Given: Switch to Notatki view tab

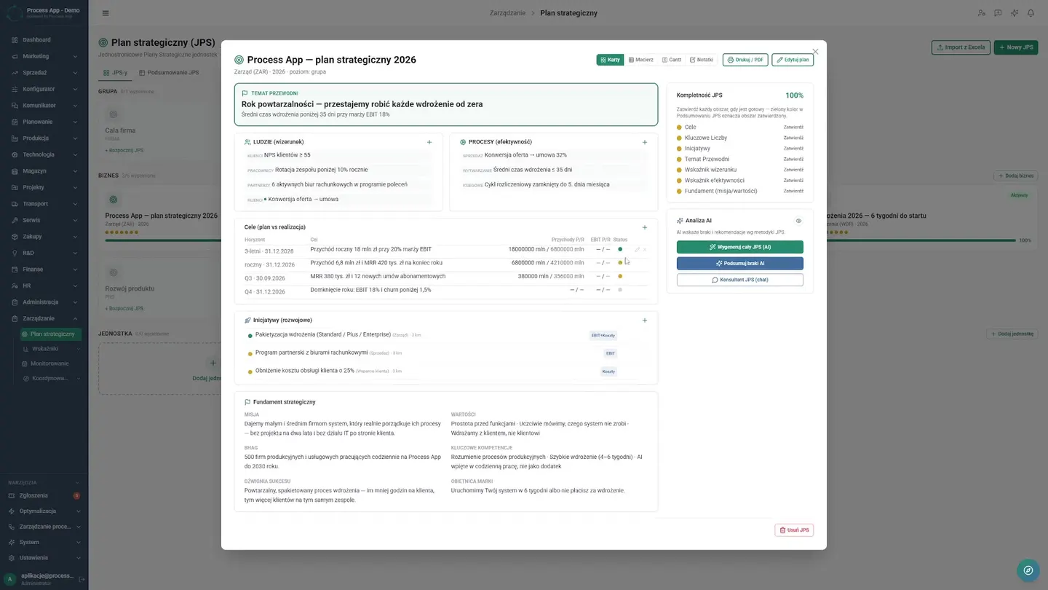Looking at the screenshot, I should 702,60.
